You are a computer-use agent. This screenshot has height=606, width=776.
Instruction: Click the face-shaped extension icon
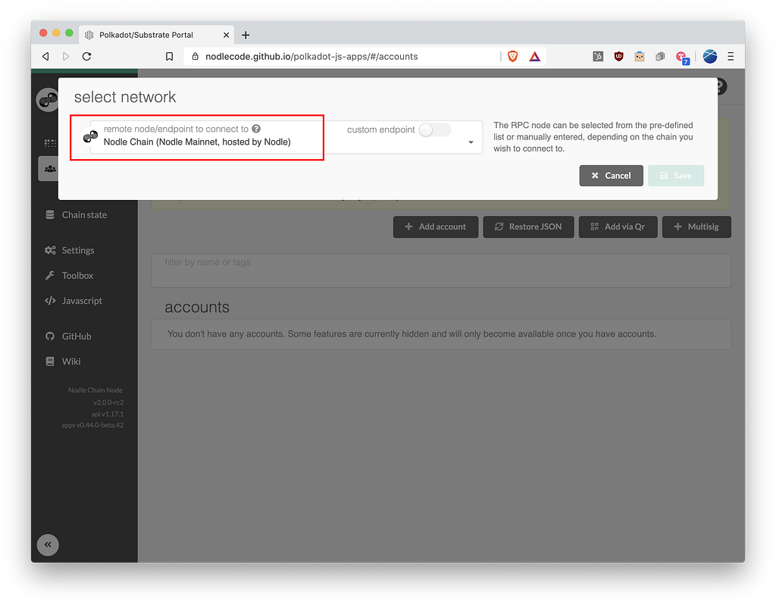(640, 56)
